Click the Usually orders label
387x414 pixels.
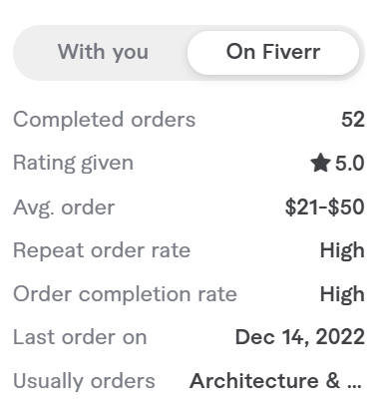[84, 381]
